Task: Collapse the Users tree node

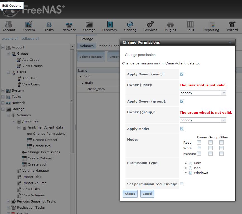Action: coord(8,72)
